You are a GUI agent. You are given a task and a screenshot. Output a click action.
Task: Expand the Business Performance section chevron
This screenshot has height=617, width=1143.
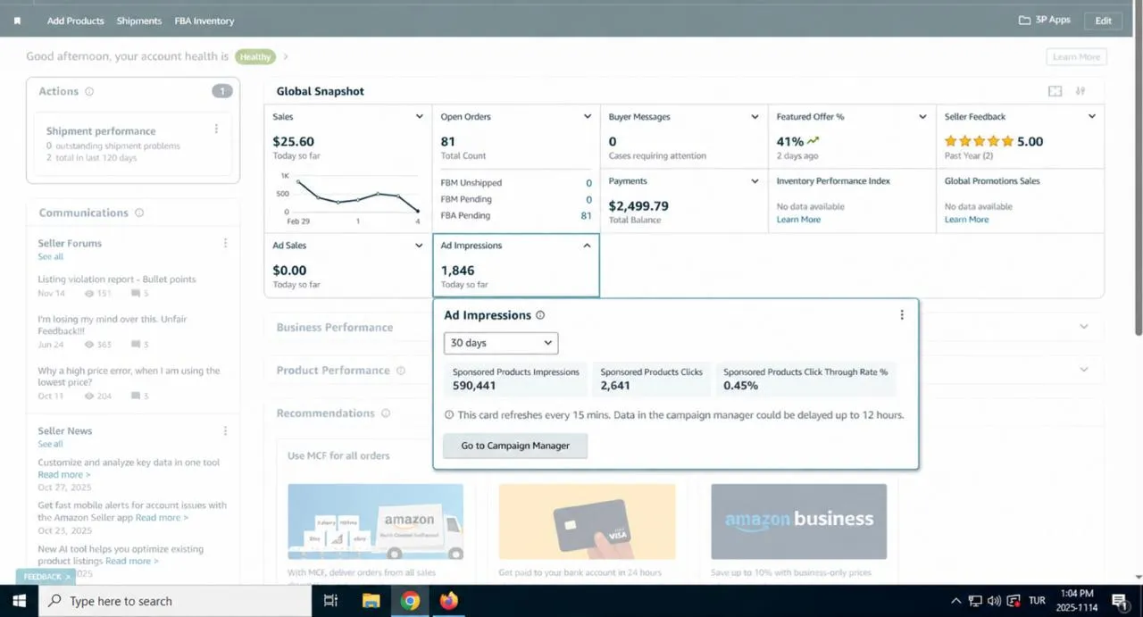pos(1084,327)
